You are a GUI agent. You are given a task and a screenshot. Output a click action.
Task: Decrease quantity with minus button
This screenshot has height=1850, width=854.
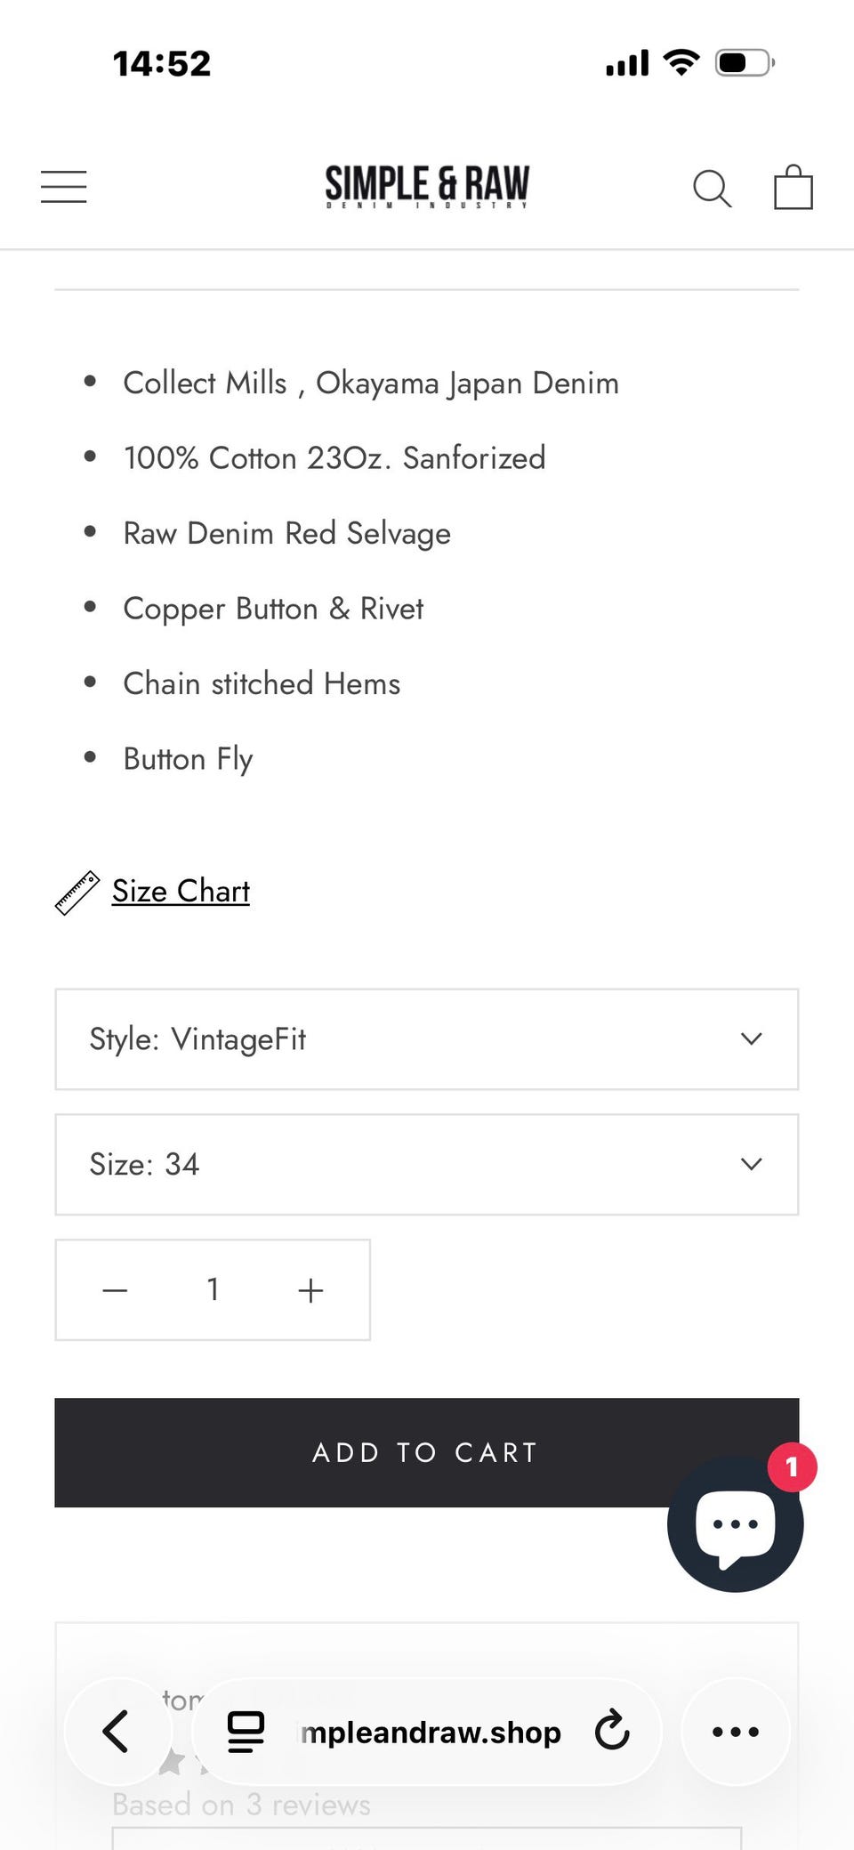116,1290
